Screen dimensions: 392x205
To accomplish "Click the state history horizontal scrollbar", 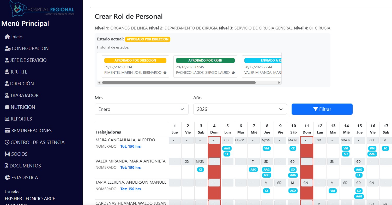I will click(179, 82).
